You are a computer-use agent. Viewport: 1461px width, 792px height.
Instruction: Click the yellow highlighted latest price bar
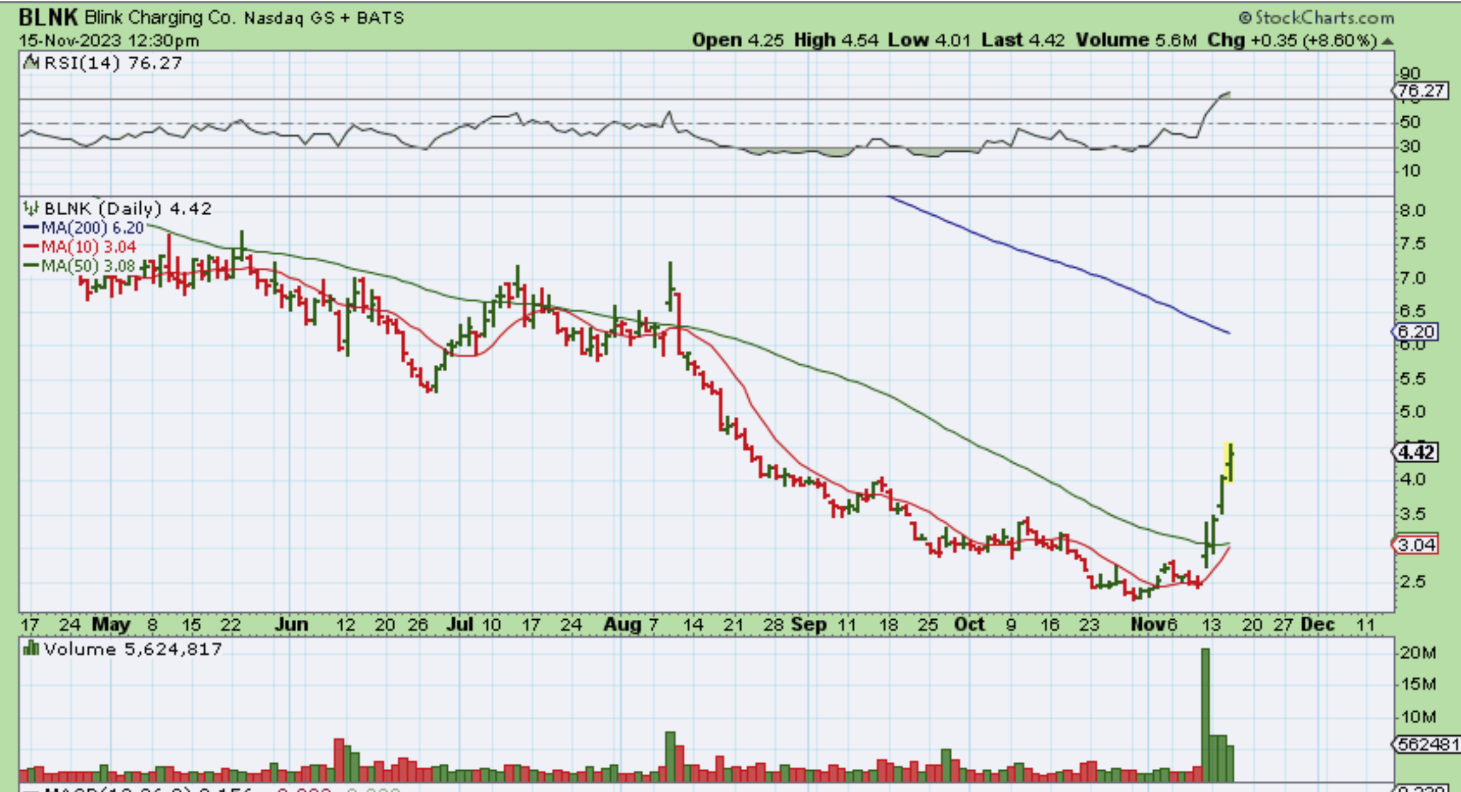[x=1229, y=462]
